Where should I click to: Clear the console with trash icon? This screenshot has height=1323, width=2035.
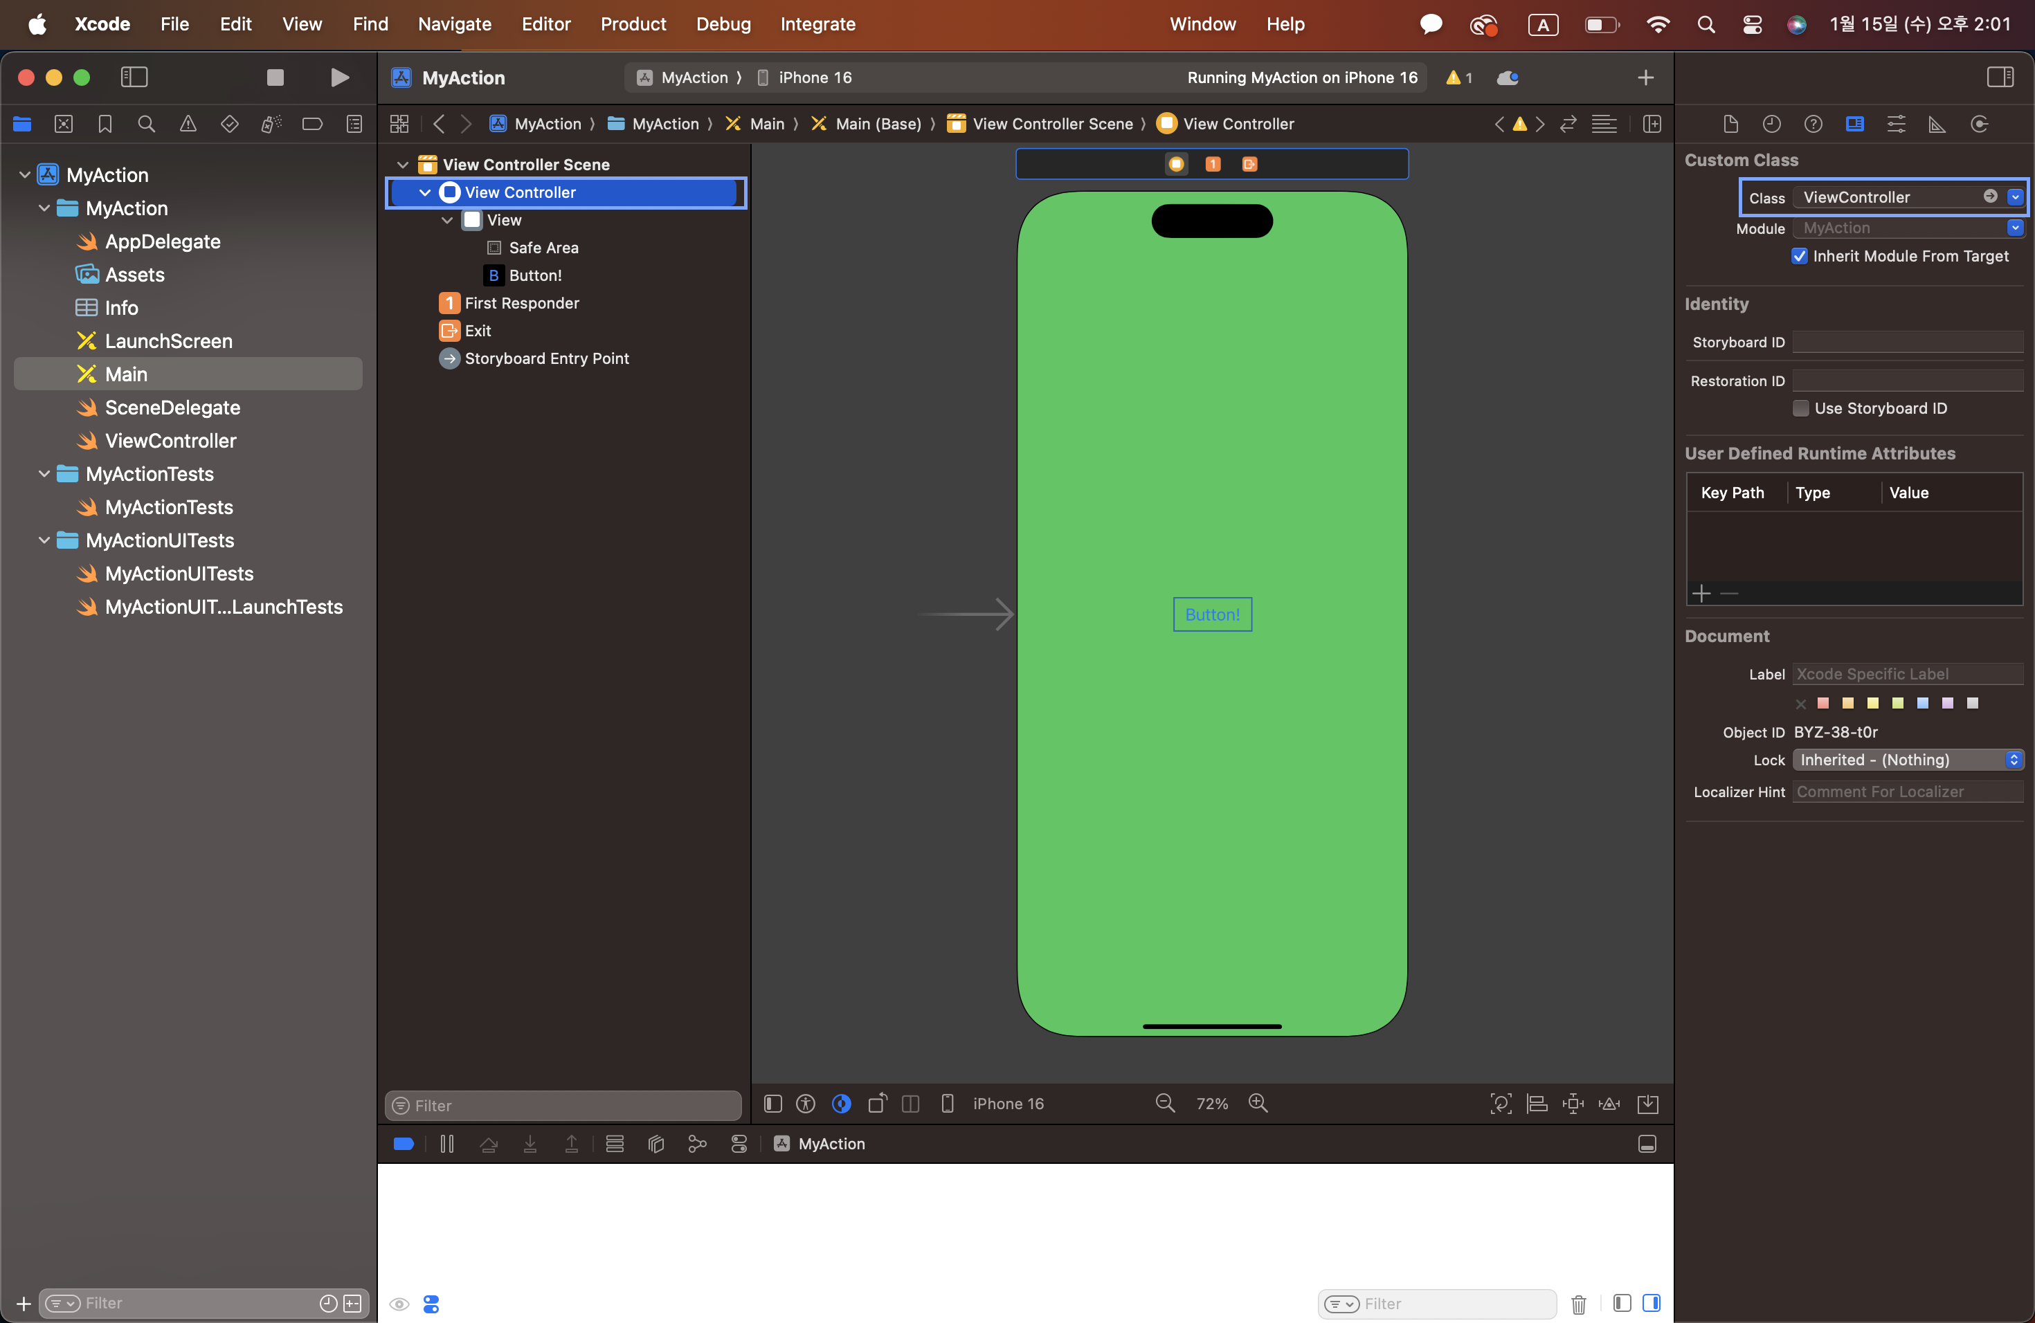pos(1578,1304)
